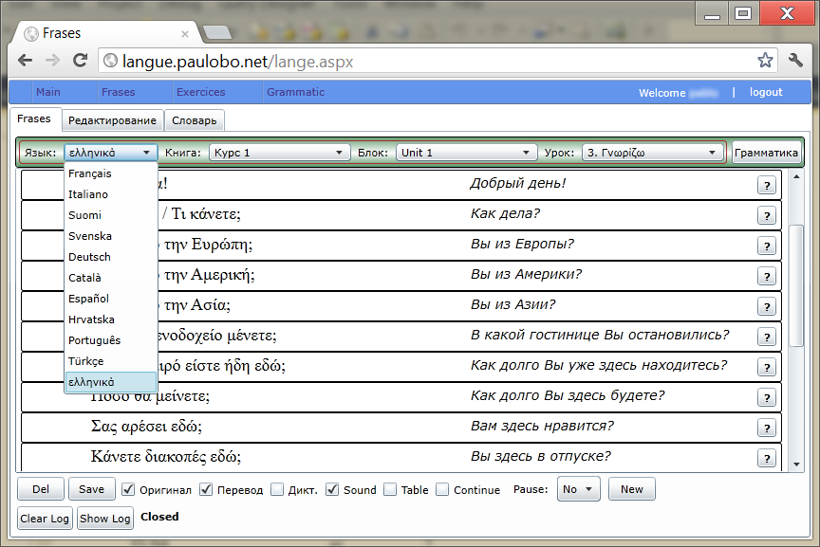Select Français in language list
Image resolution: width=820 pixels, height=547 pixels.
click(x=111, y=173)
